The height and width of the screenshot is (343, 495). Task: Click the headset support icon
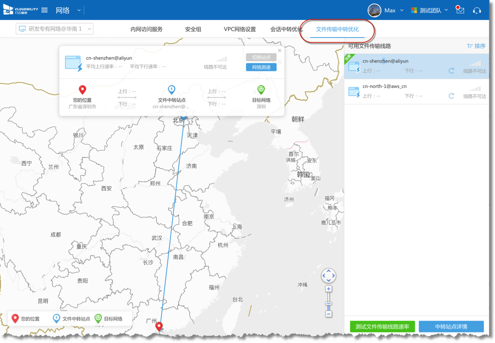pos(477,10)
